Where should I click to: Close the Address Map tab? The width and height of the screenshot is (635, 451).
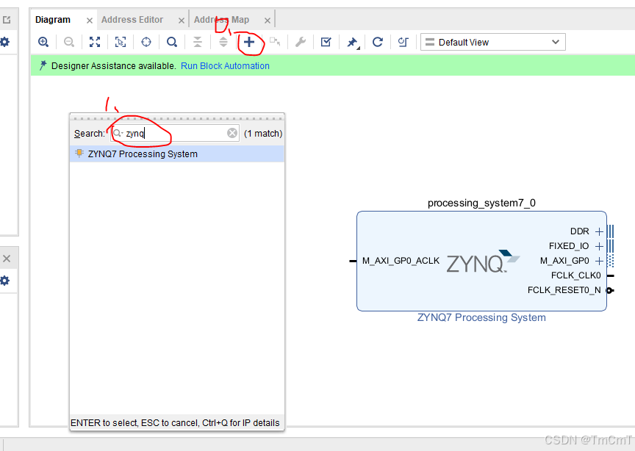click(x=268, y=21)
